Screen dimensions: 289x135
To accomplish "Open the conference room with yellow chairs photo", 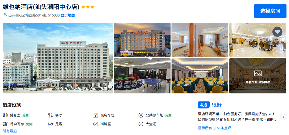I will point(200,76).
